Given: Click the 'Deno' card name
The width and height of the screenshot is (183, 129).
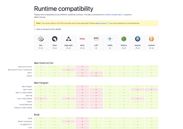Looking at the screenshot, I should 55,45.
